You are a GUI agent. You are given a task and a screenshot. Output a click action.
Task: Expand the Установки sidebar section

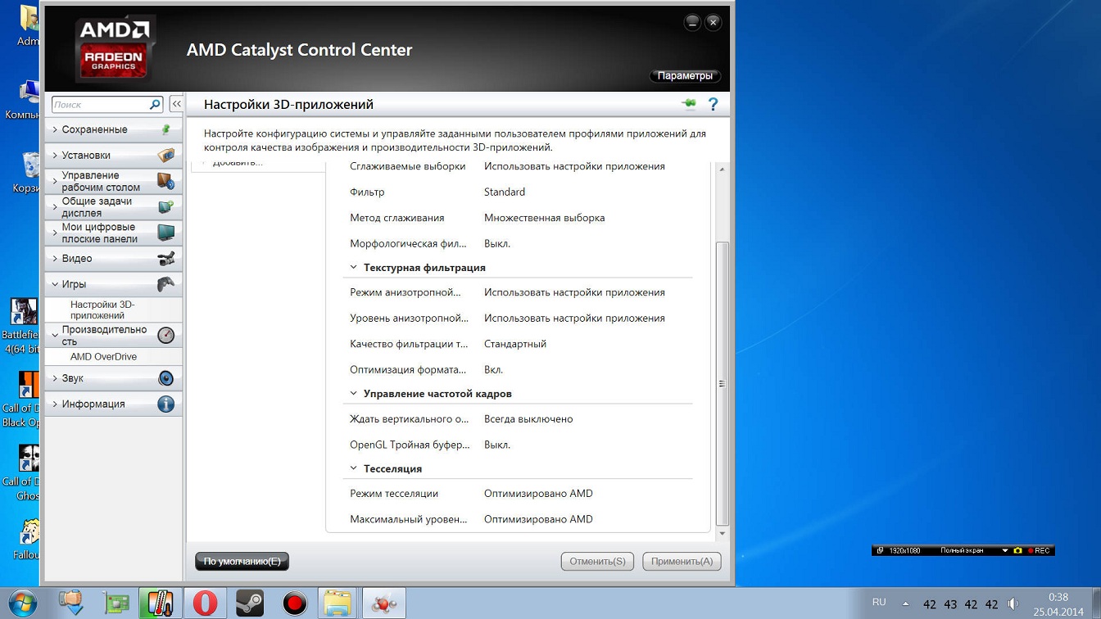[x=113, y=155]
